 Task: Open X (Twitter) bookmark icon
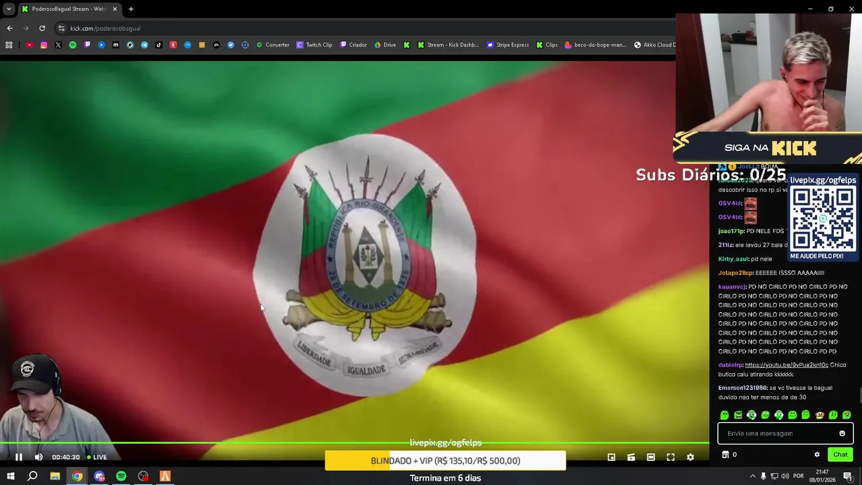58,45
